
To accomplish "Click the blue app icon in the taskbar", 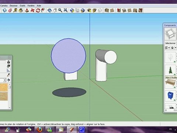I will pos(82,130).
